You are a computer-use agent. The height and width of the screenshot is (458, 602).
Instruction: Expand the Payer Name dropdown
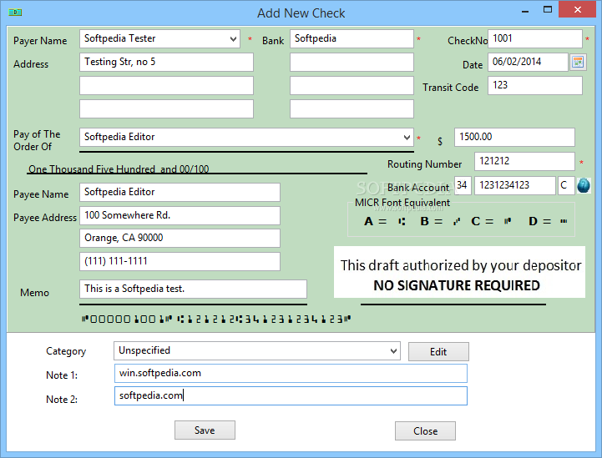pyautogui.click(x=233, y=38)
